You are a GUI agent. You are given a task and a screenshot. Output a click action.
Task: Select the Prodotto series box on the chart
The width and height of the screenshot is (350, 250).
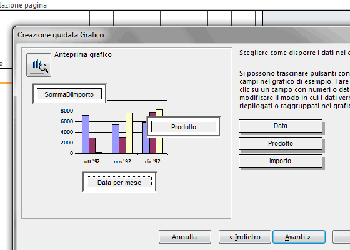point(184,126)
